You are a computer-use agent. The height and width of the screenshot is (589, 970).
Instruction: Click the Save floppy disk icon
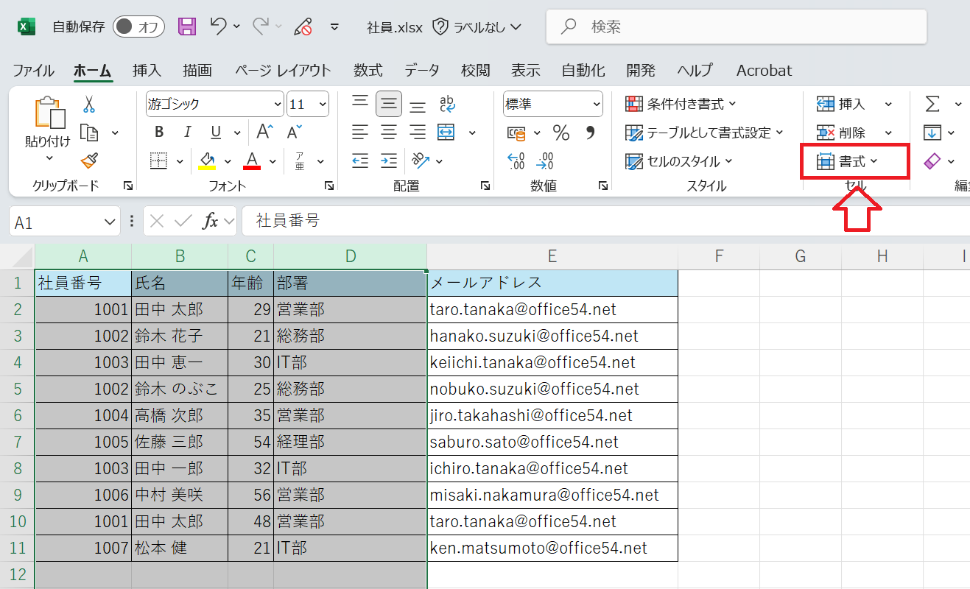coord(187,27)
